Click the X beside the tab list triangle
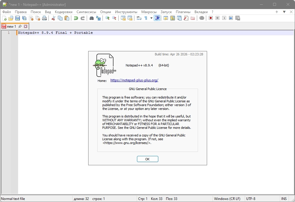295x202 pixels. 291,12
